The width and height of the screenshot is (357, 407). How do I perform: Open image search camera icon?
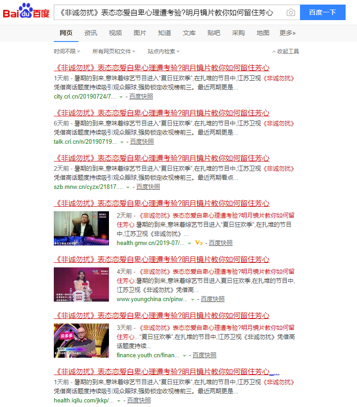(x=290, y=12)
